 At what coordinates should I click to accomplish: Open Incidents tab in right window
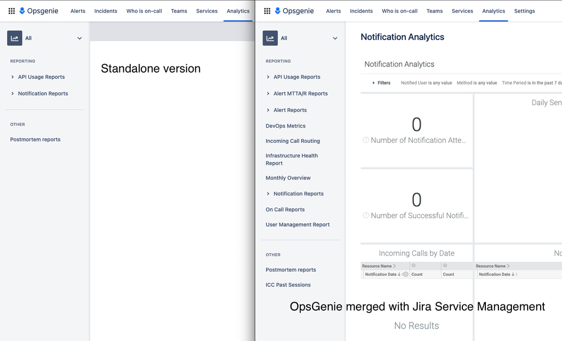click(362, 11)
